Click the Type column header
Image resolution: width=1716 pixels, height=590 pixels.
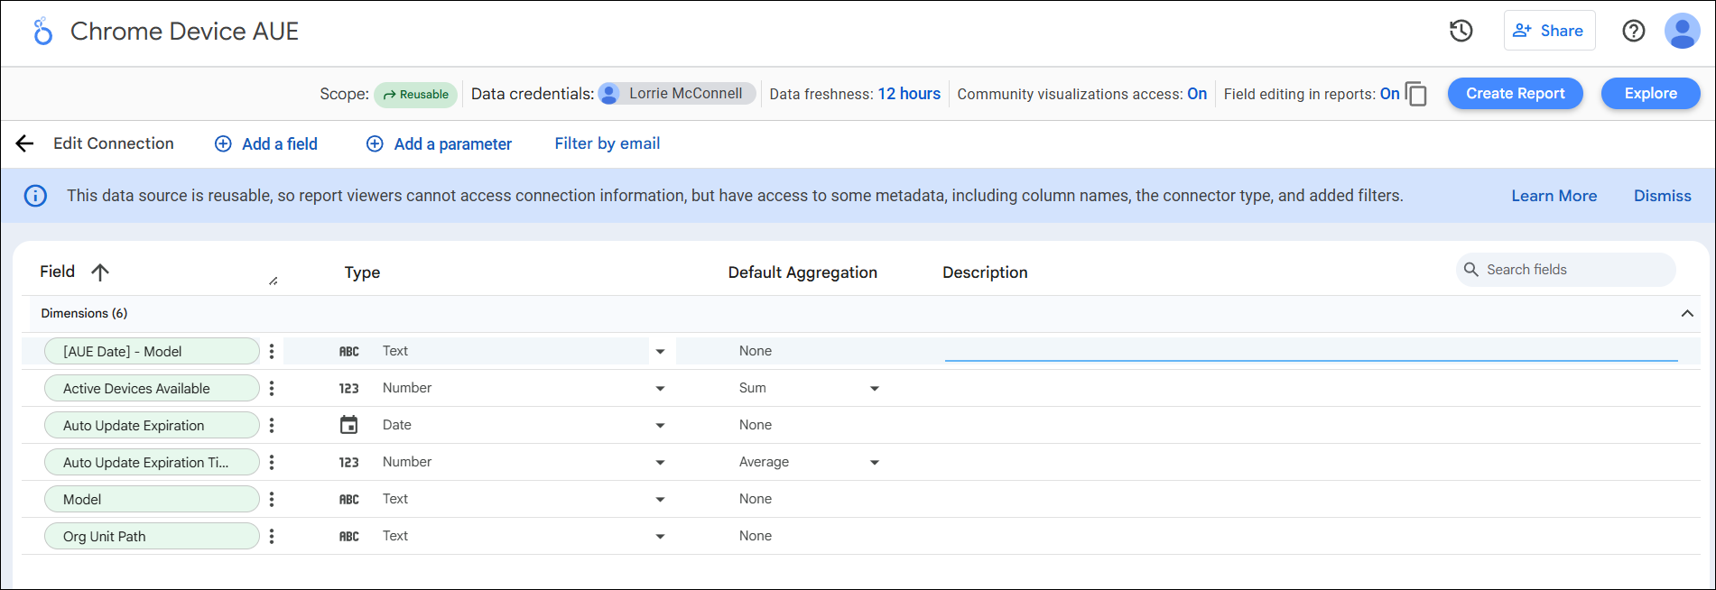pyautogui.click(x=362, y=272)
